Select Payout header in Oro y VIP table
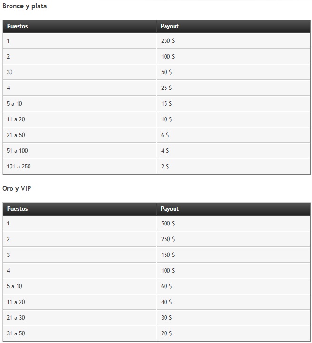The image size is (312, 343). [170, 209]
